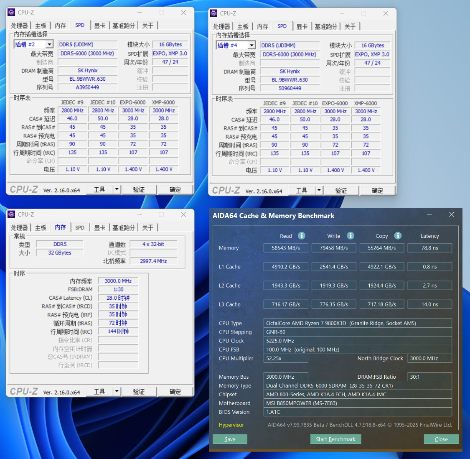470x459 pixels.
Task: Click 工具 button in slot #2 window
Action: tap(99, 190)
